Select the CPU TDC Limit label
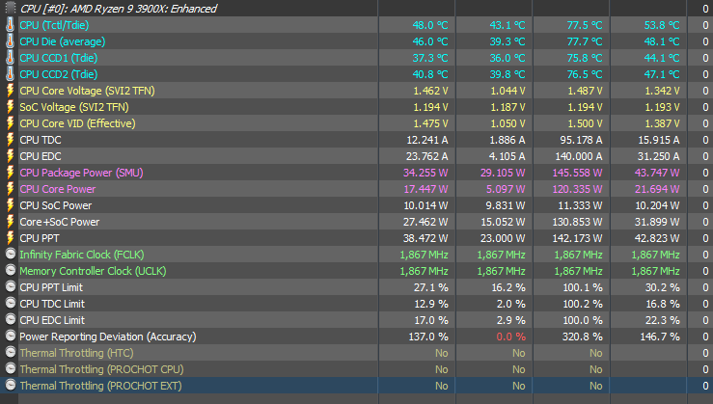The image size is (713, 404). [52, 304]
